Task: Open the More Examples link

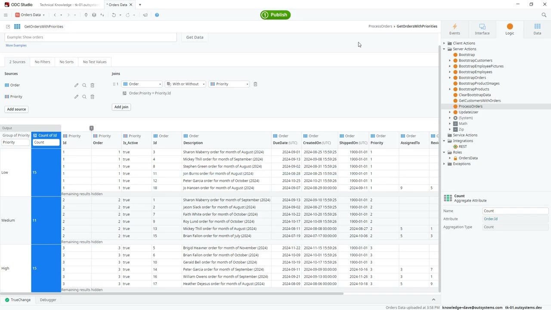Action: tap(16, 46)
